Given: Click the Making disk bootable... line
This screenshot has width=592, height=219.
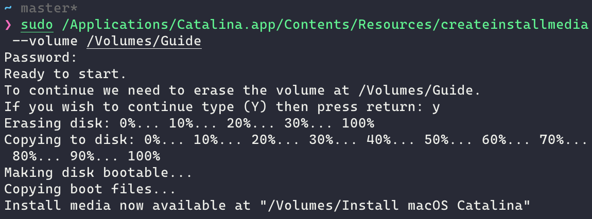Looking at the screenshot, I should (98, 173).
